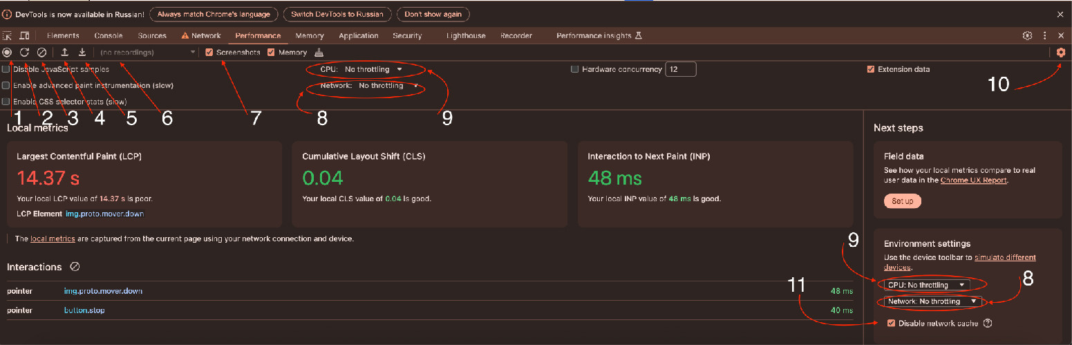The image size is (1072, 345).
Task: Click the collect garbage broom icon
Action: (319, 53)
